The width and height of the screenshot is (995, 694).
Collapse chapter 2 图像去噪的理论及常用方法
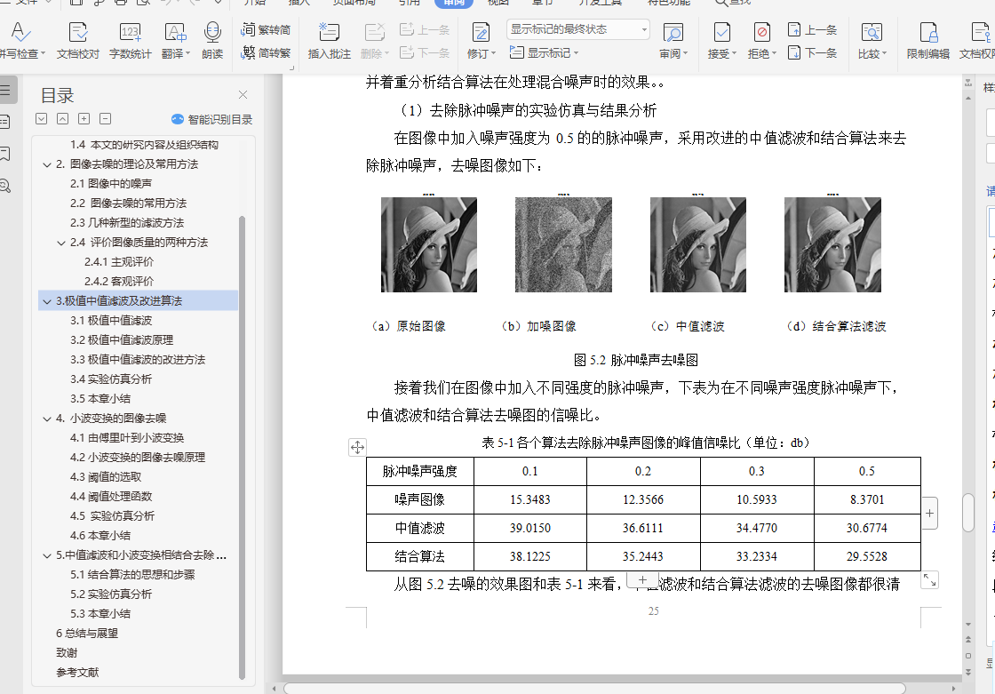coord(47,164)
